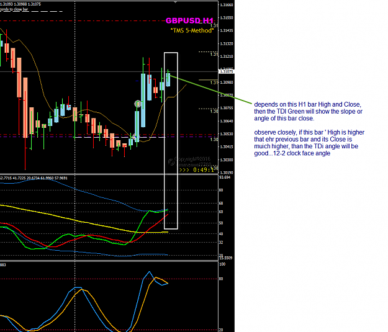Click TDI panel scale label 32
Screen dimensions: 388x332
(x=221, y=242)
